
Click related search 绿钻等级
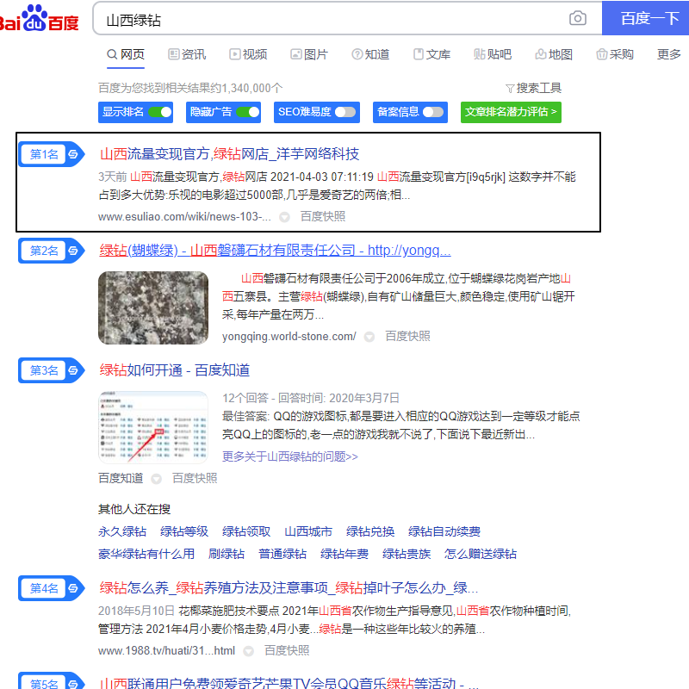tap(184, 531)
